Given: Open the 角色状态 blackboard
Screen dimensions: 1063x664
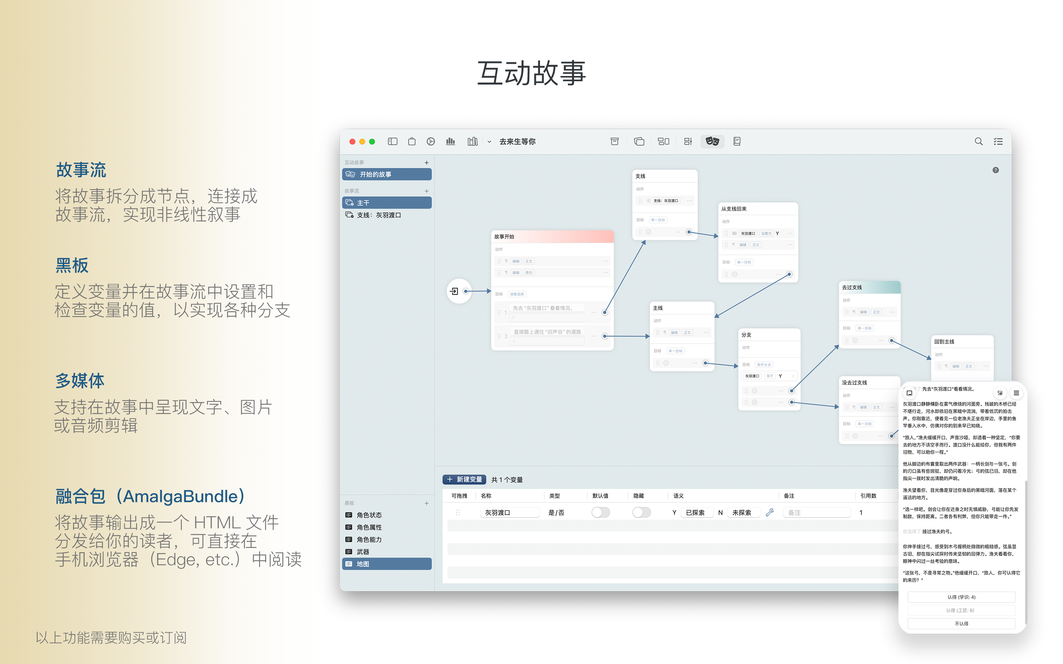Looking at the screenshot, I should pyautogui.click(x=386, y=515).
